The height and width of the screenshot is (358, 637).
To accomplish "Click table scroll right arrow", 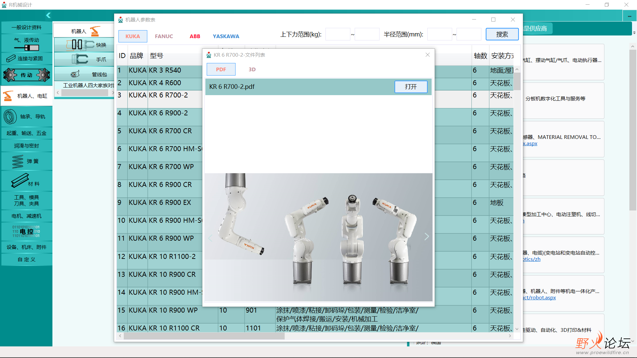I will (510, 336).
